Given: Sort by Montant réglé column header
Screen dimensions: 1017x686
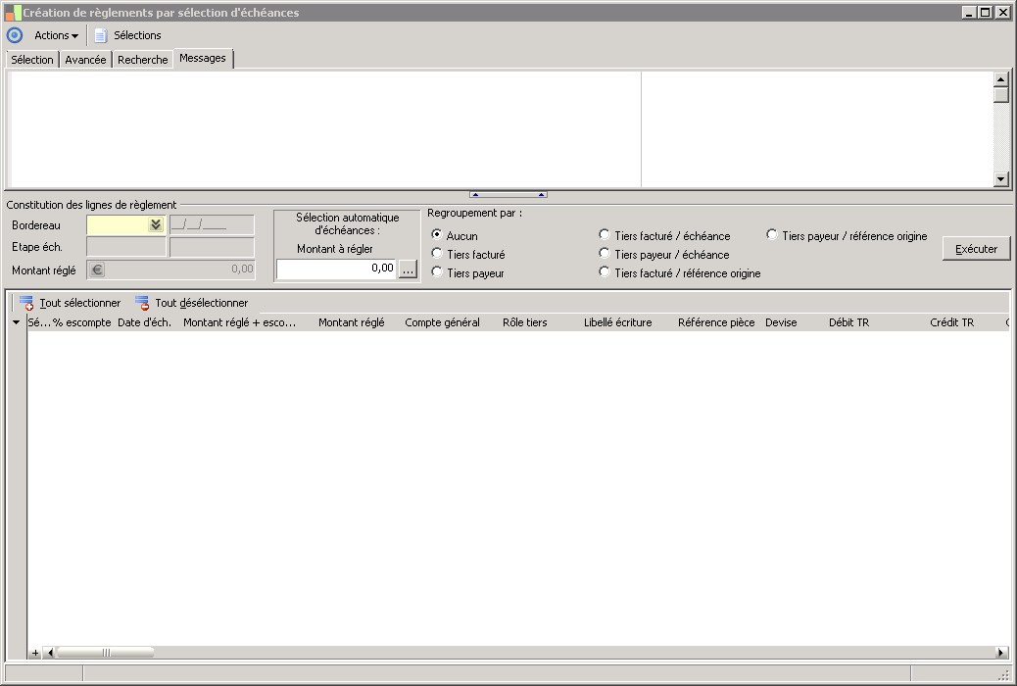Looking at the screenshot, I should point(351,321).
